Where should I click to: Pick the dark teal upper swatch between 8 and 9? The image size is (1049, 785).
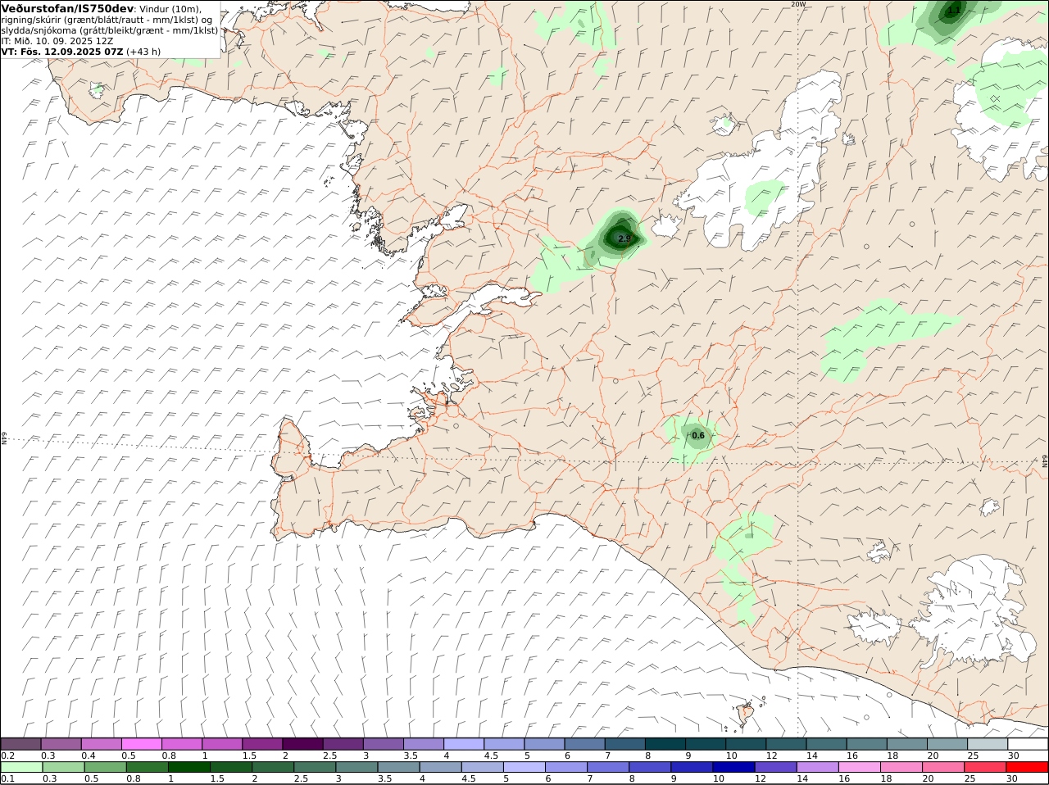click(x=665, y=744)
